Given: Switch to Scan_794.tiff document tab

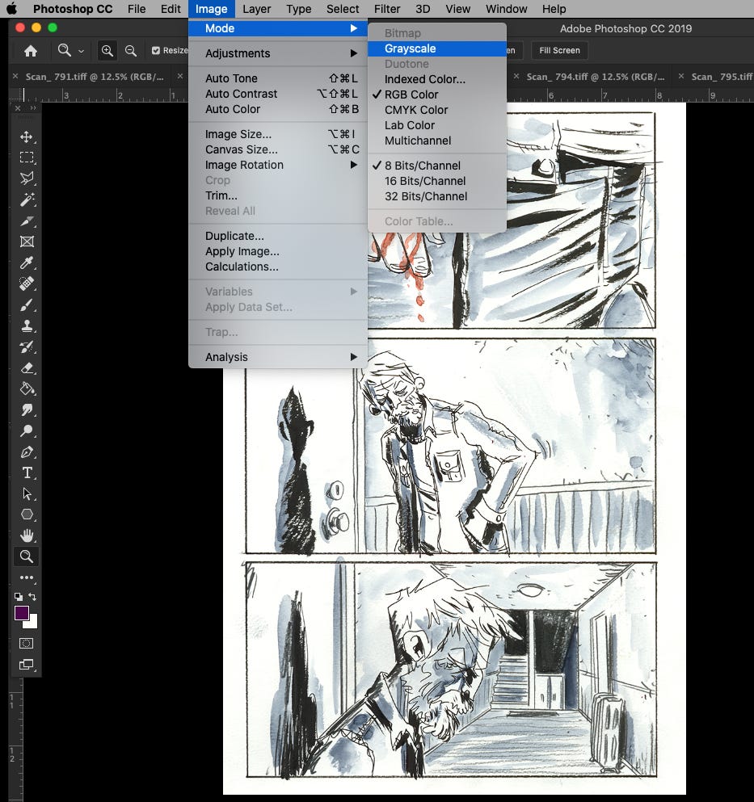Looking at the screenshot, I should [x=596, y=77].
